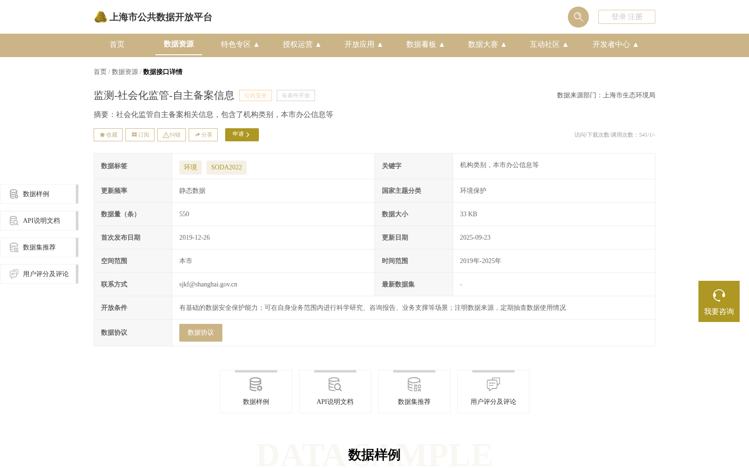Click the SODA2022 data tag
The width and height of the screenshot is (749, 468).
click(x=227, y=168)
